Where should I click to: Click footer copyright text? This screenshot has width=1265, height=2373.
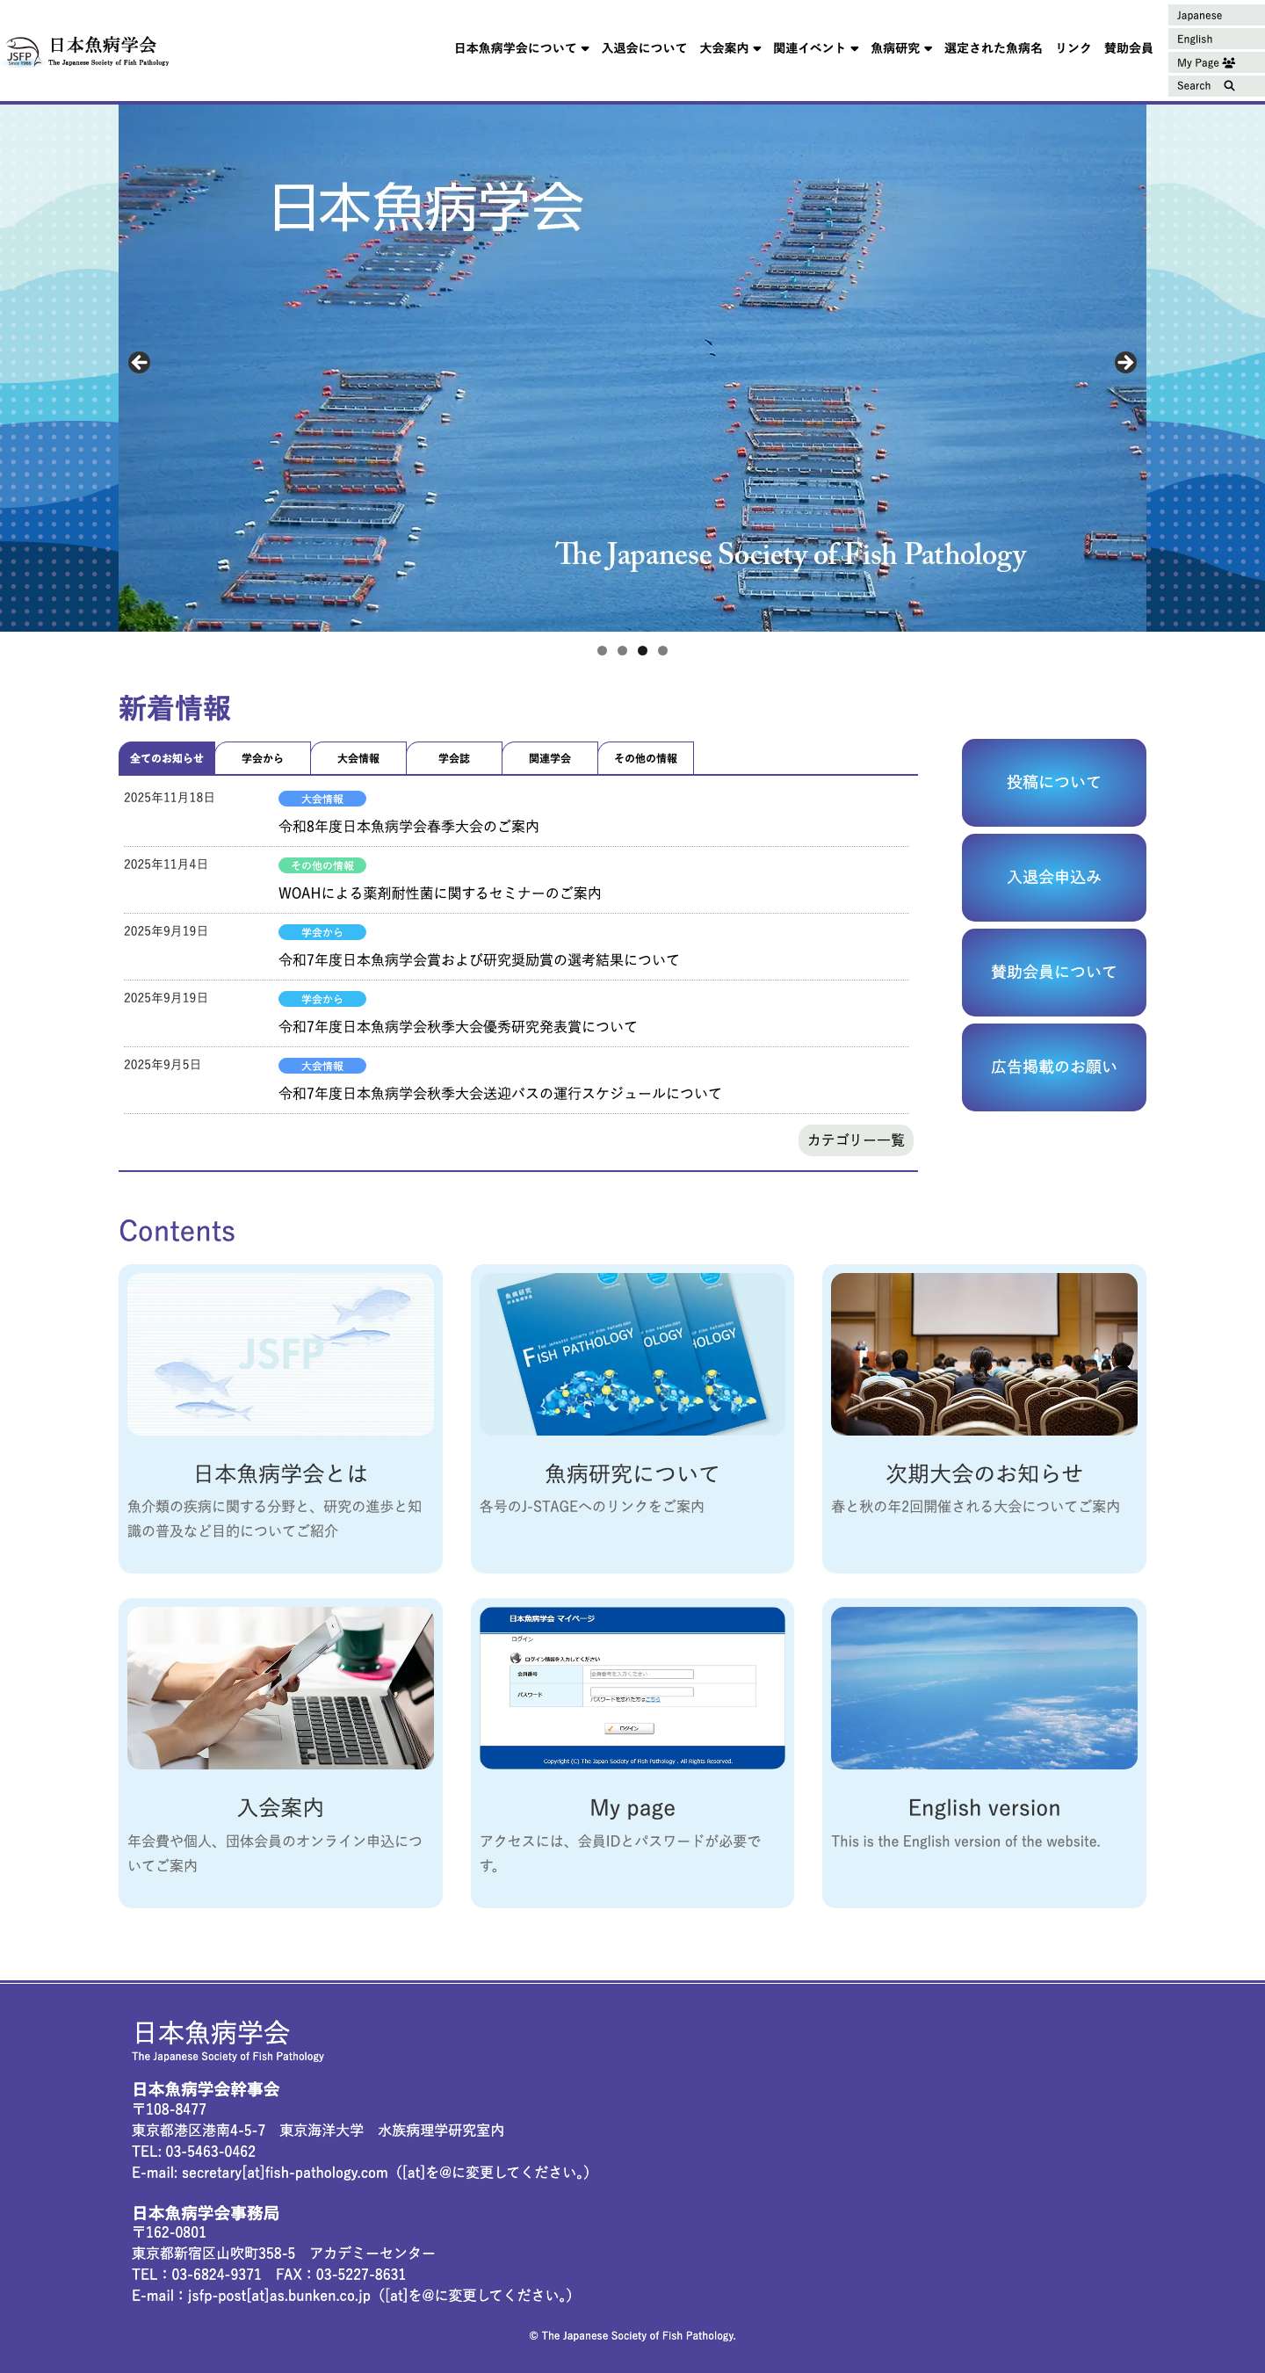(632, 2335)
